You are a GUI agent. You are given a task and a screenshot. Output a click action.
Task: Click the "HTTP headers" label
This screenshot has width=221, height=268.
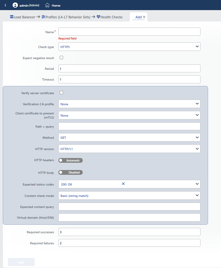(x=44, y=160)
